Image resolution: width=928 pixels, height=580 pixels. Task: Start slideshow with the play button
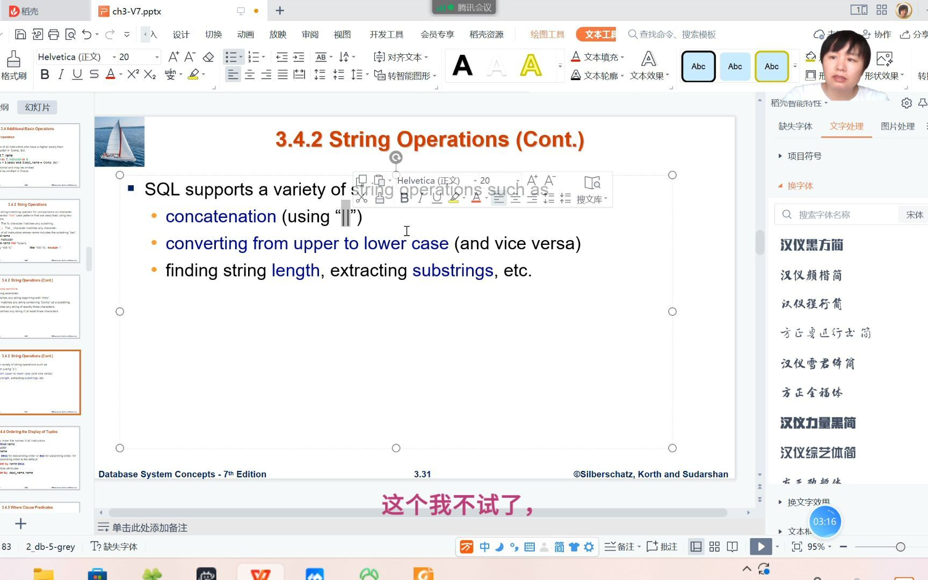760,547
